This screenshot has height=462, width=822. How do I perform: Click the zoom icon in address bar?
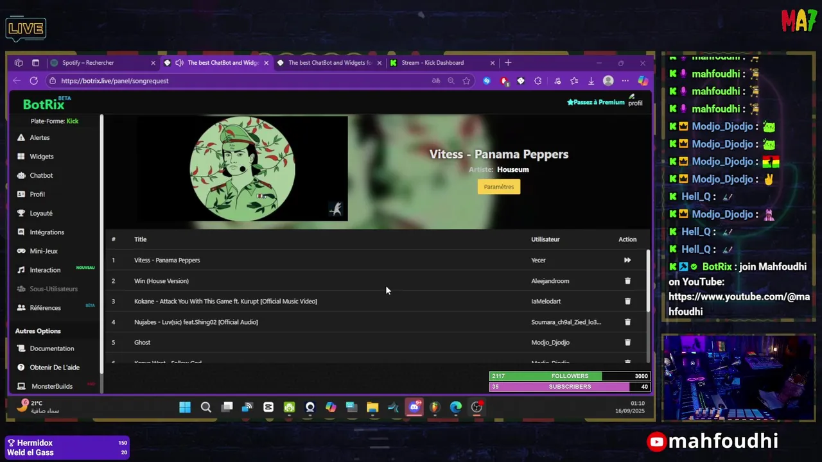pos(451,81)
